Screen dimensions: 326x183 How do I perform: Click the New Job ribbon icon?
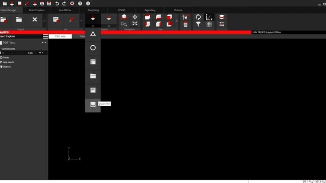(56, 20)
